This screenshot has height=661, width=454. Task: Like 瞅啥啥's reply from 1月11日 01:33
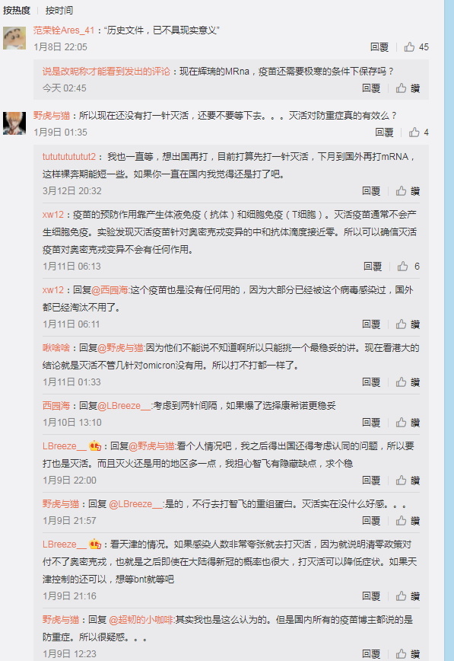coord(408,382)
